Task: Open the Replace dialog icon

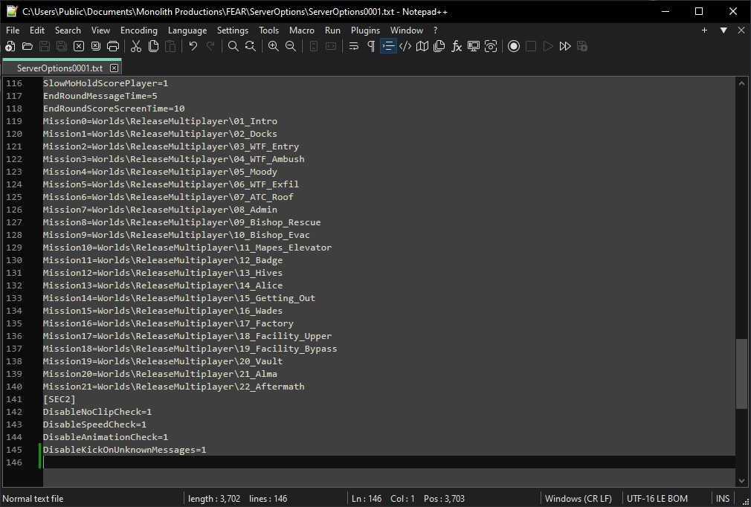Action: tap(251, 46)
